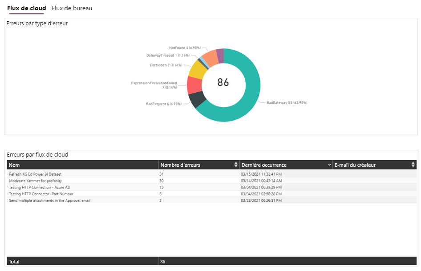Click the Forbidden 7 (8.14%) label
Screen dimensions: 421x271
click(166, 65)
